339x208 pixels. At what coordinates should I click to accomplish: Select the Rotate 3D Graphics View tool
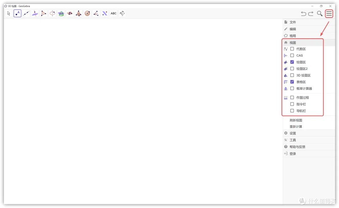(122, 14)
